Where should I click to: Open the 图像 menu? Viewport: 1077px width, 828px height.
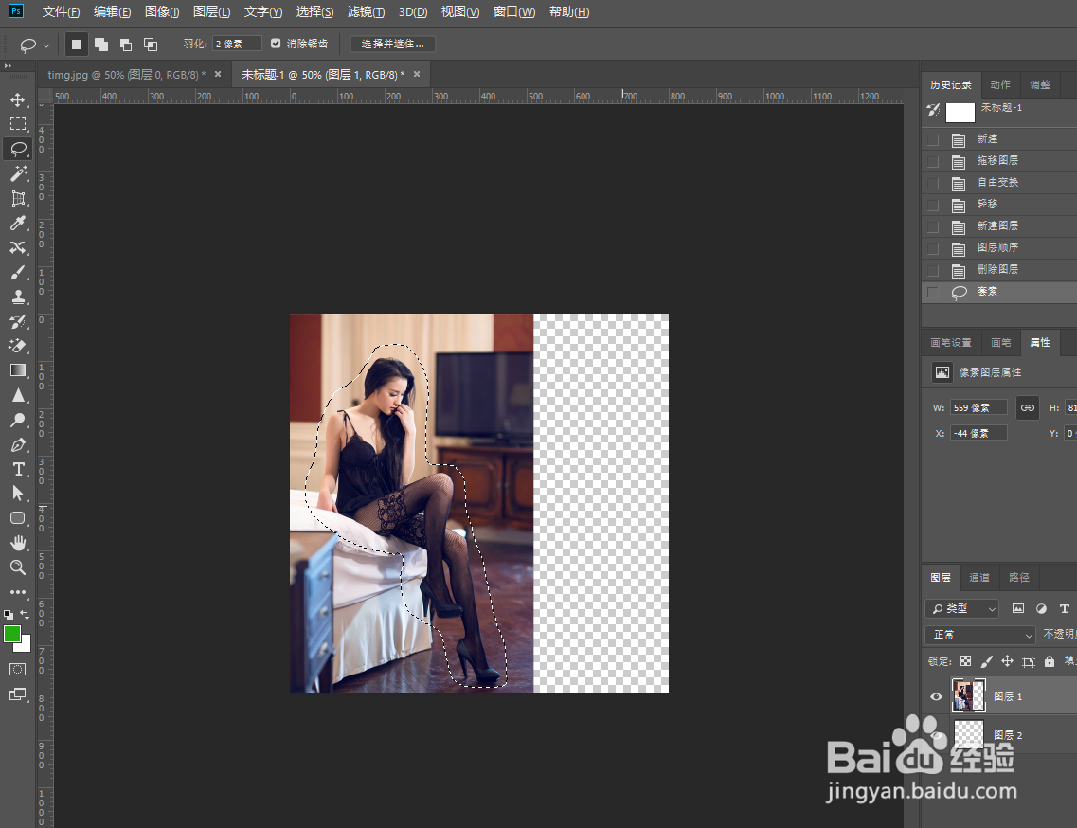162,12
